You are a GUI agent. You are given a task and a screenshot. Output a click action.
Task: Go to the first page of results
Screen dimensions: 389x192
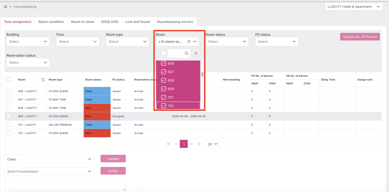coord(168,144)
